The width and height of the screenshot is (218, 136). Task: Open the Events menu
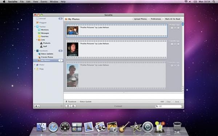pos(44,2)
